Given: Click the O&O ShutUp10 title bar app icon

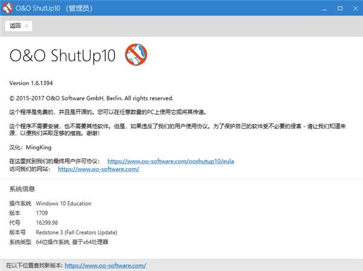Looking at the screenshot, I should (x=7, y=8).
